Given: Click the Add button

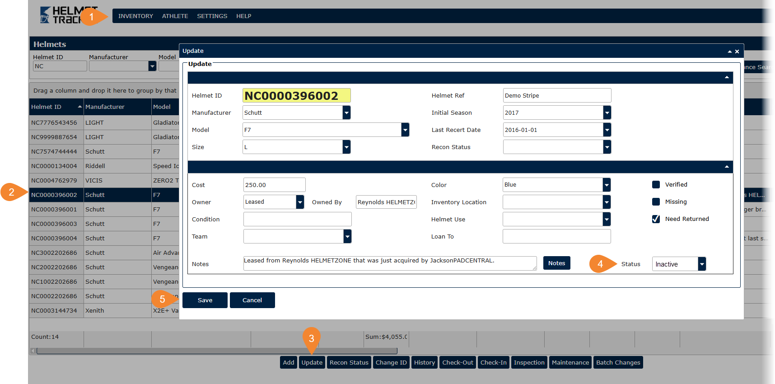Looking at the screenshot, I should pyautogui.click(x=289, y=362).
